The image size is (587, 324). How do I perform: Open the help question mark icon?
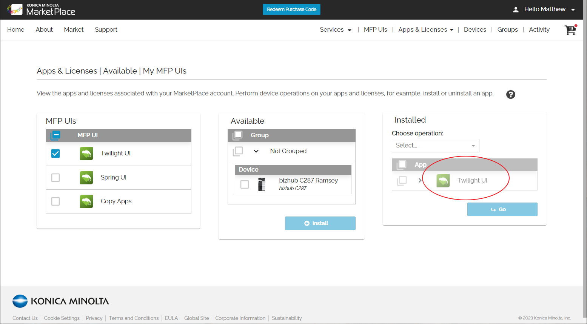[x=510, y=94]
